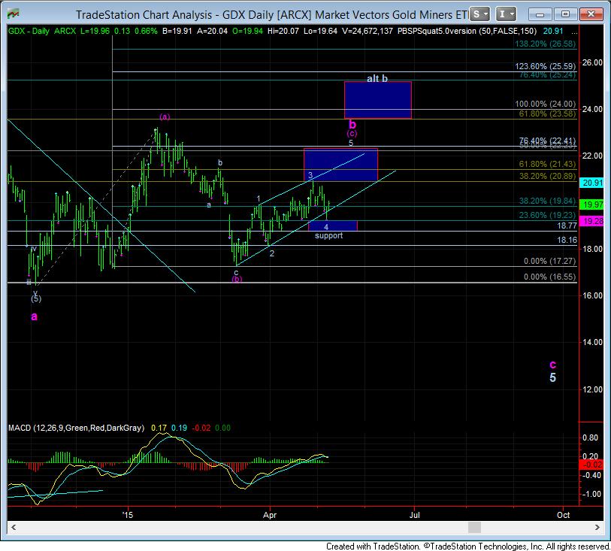Click the '18.16' support level label
This screenshot has height=551, width=611.
pos(567,240)
